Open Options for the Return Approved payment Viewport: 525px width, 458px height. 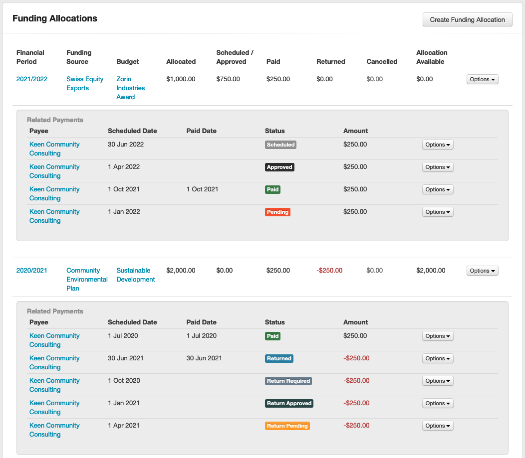[x=438, y=403]
